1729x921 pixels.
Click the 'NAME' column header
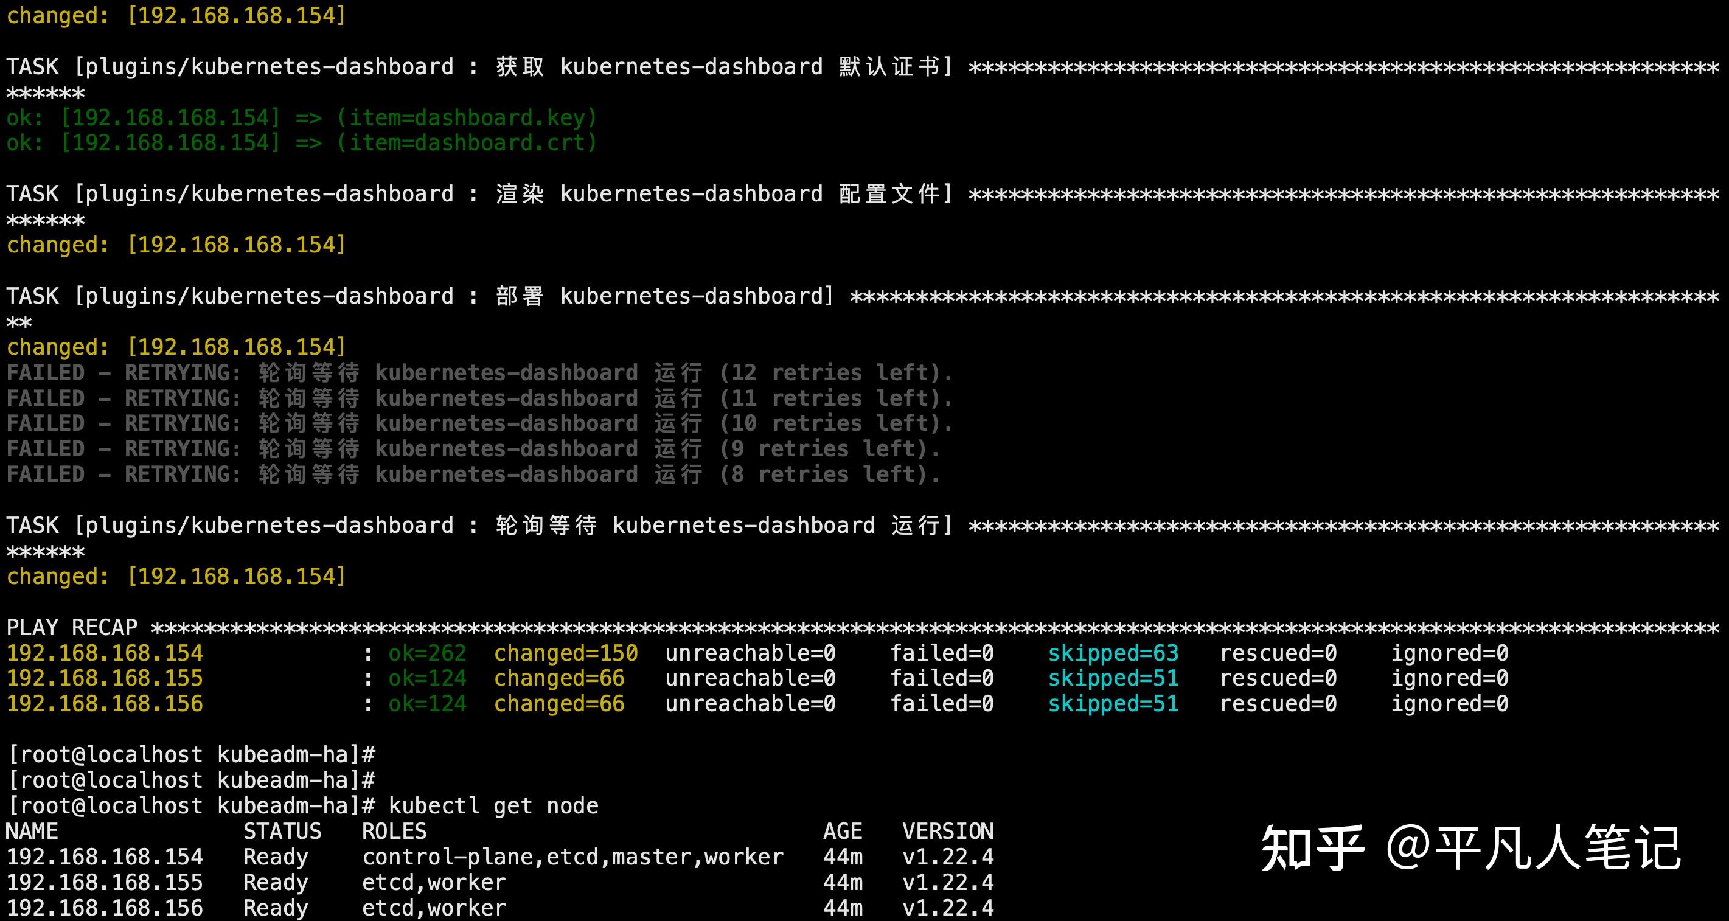pos(32,831)
